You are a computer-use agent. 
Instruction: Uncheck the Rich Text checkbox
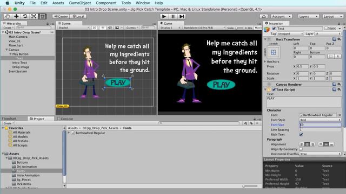tap(301, 134)
